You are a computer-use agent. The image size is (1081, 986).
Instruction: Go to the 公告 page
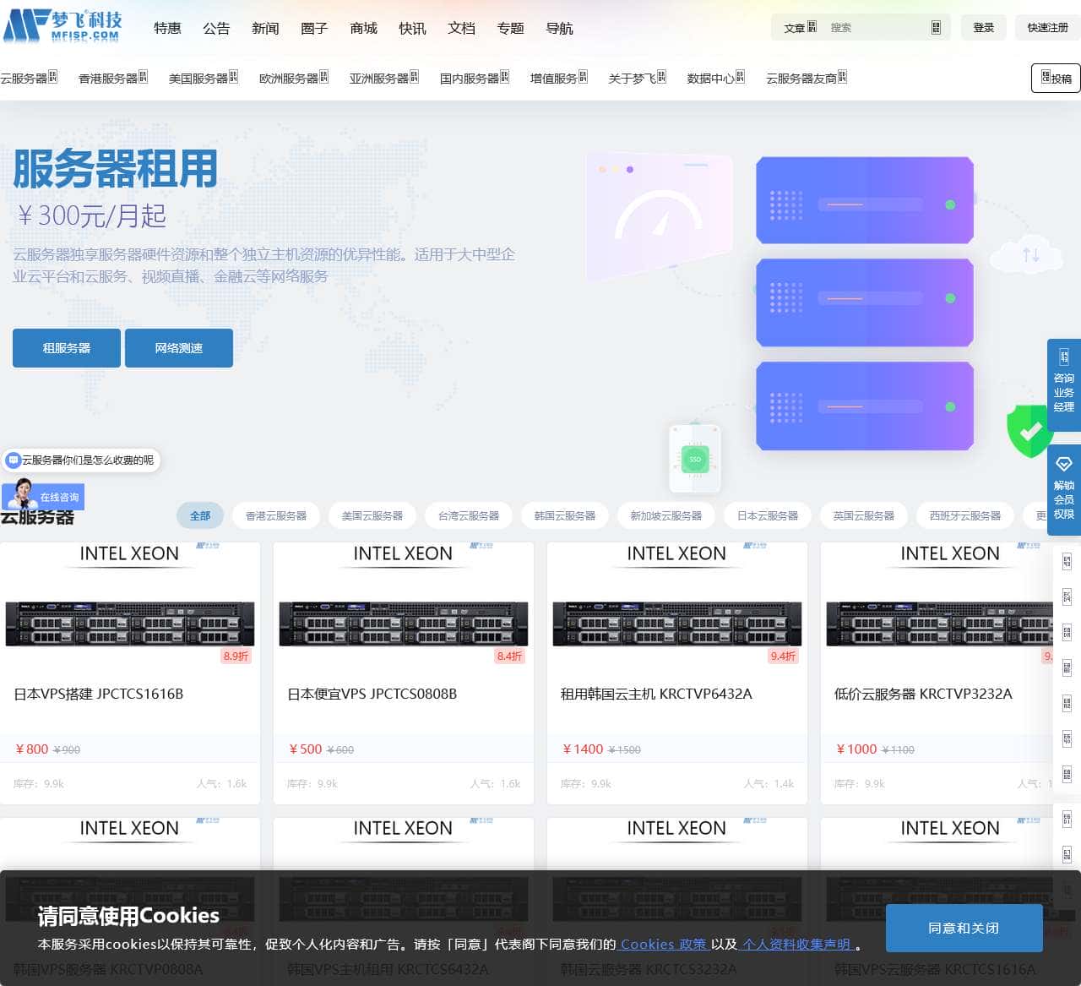(216, 28)
